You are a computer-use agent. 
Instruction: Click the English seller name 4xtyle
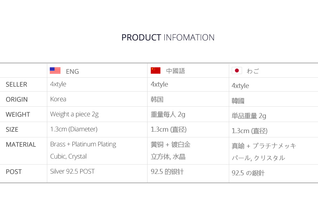[58, 84]
